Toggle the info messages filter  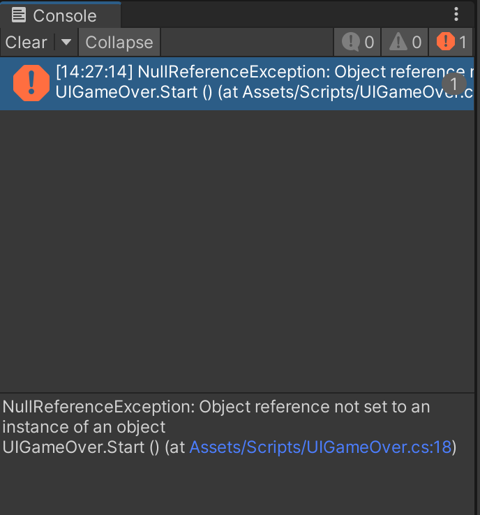point(358,43)
